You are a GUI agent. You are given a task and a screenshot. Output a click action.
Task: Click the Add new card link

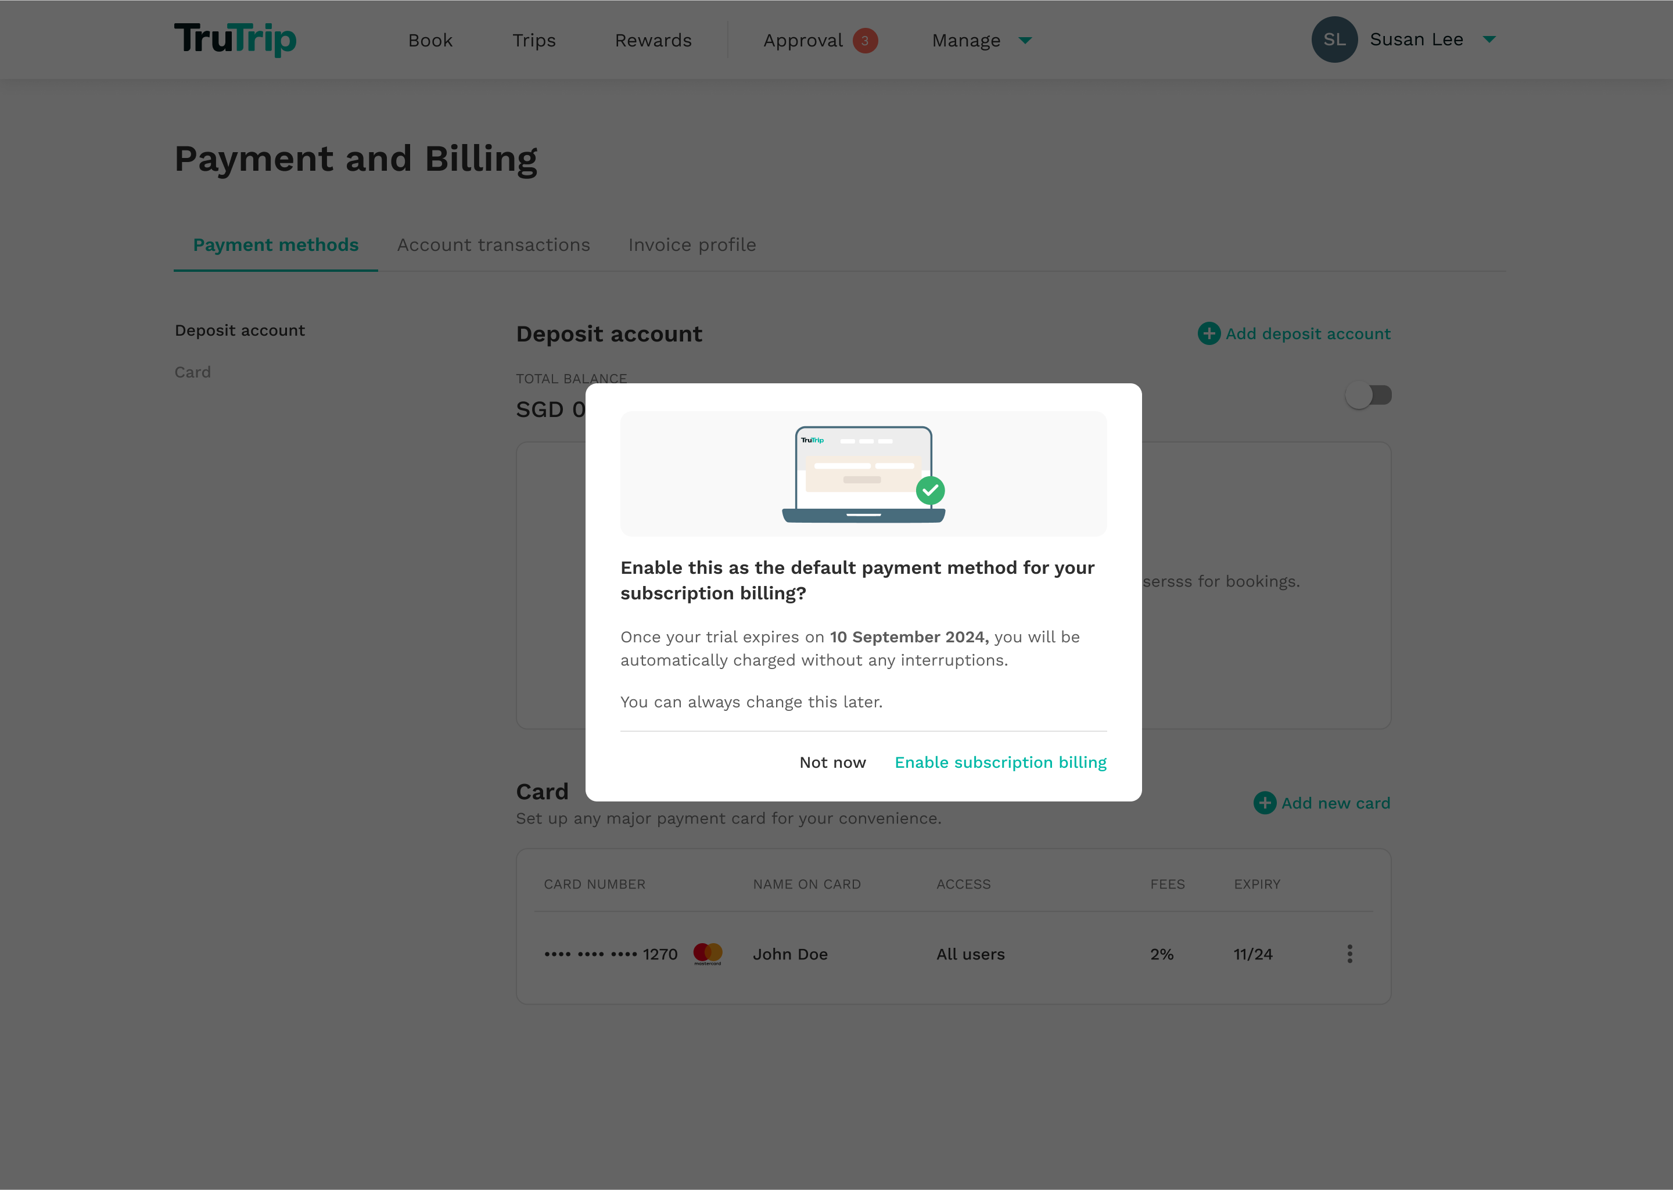(1336, 803)
